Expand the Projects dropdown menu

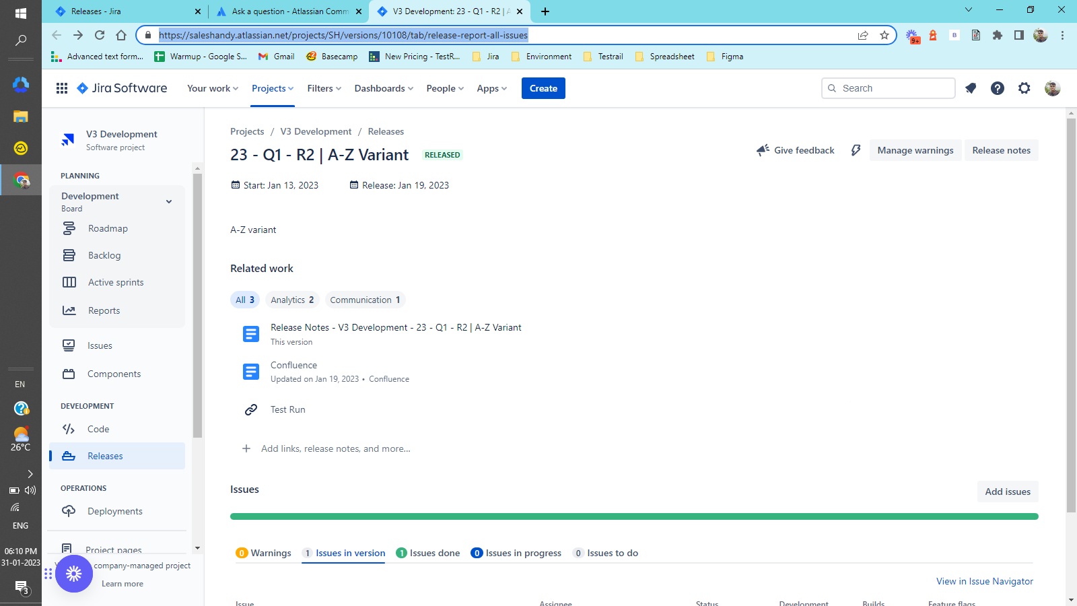coord(273,88)
